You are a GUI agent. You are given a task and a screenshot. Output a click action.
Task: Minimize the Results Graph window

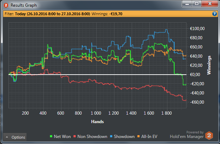187,4
